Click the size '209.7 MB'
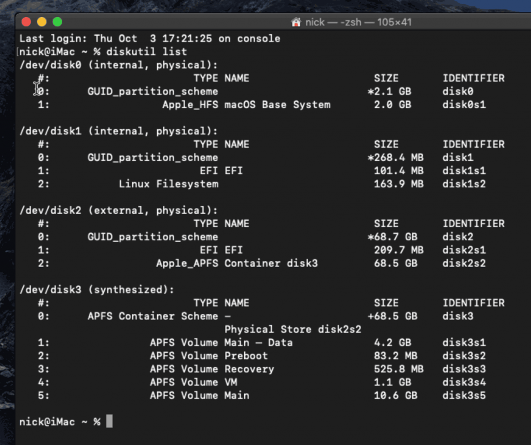Viewport: 531px width, 445px height. point(399,249)
